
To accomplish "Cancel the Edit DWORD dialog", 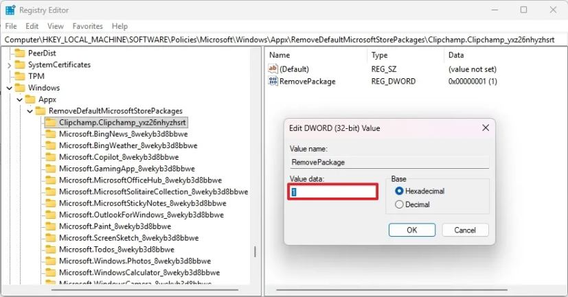I will (x=464, y=230).
